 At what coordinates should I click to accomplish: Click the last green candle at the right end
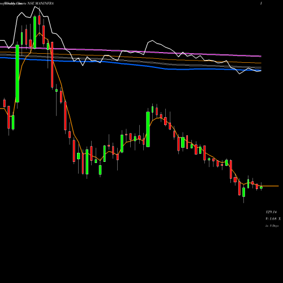(x=261, y=187)
